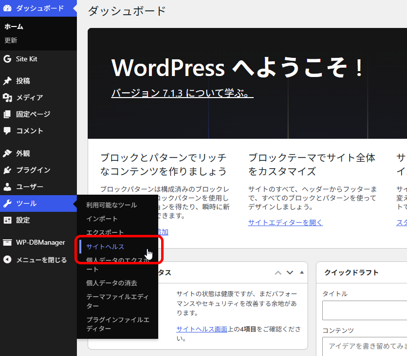Open the Site Kit menu
This screenshot has height=356, width=407.
[38, 59]
